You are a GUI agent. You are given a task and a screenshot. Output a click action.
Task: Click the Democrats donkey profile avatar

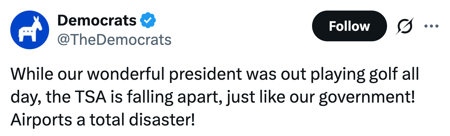point(29,30)
